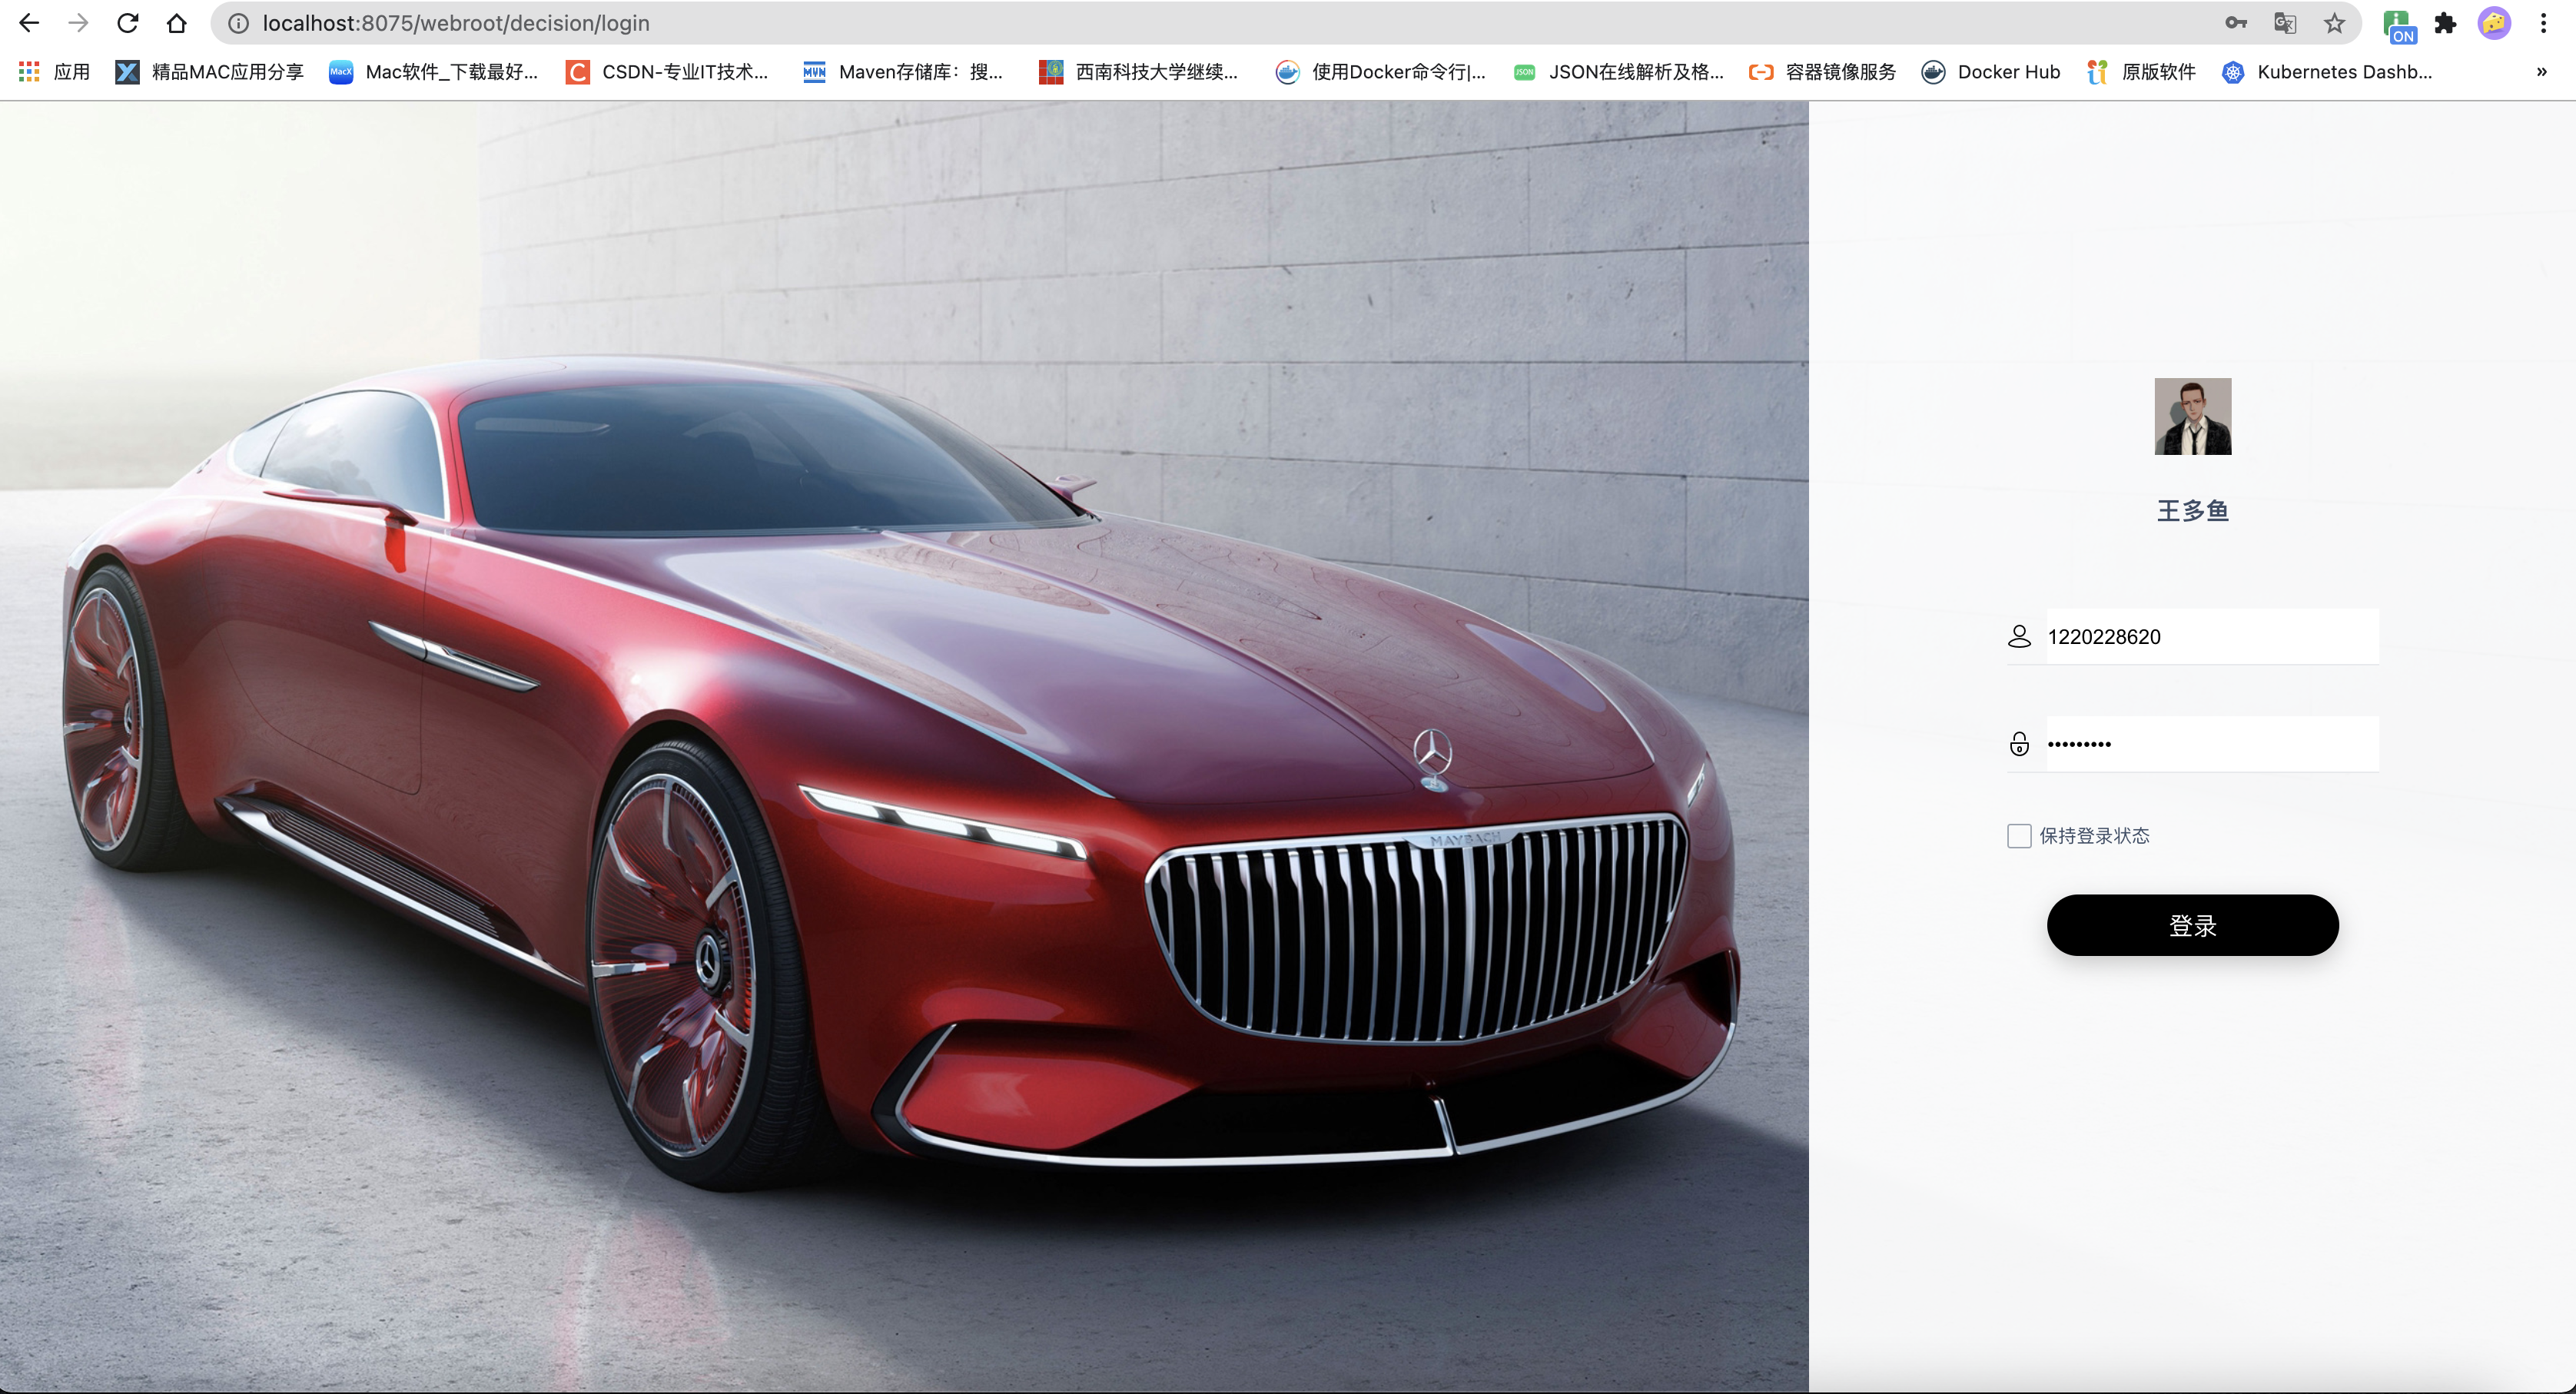Bookmark this page with the star
Screen dimensions: 2576x1394
tap(2334, 23)
